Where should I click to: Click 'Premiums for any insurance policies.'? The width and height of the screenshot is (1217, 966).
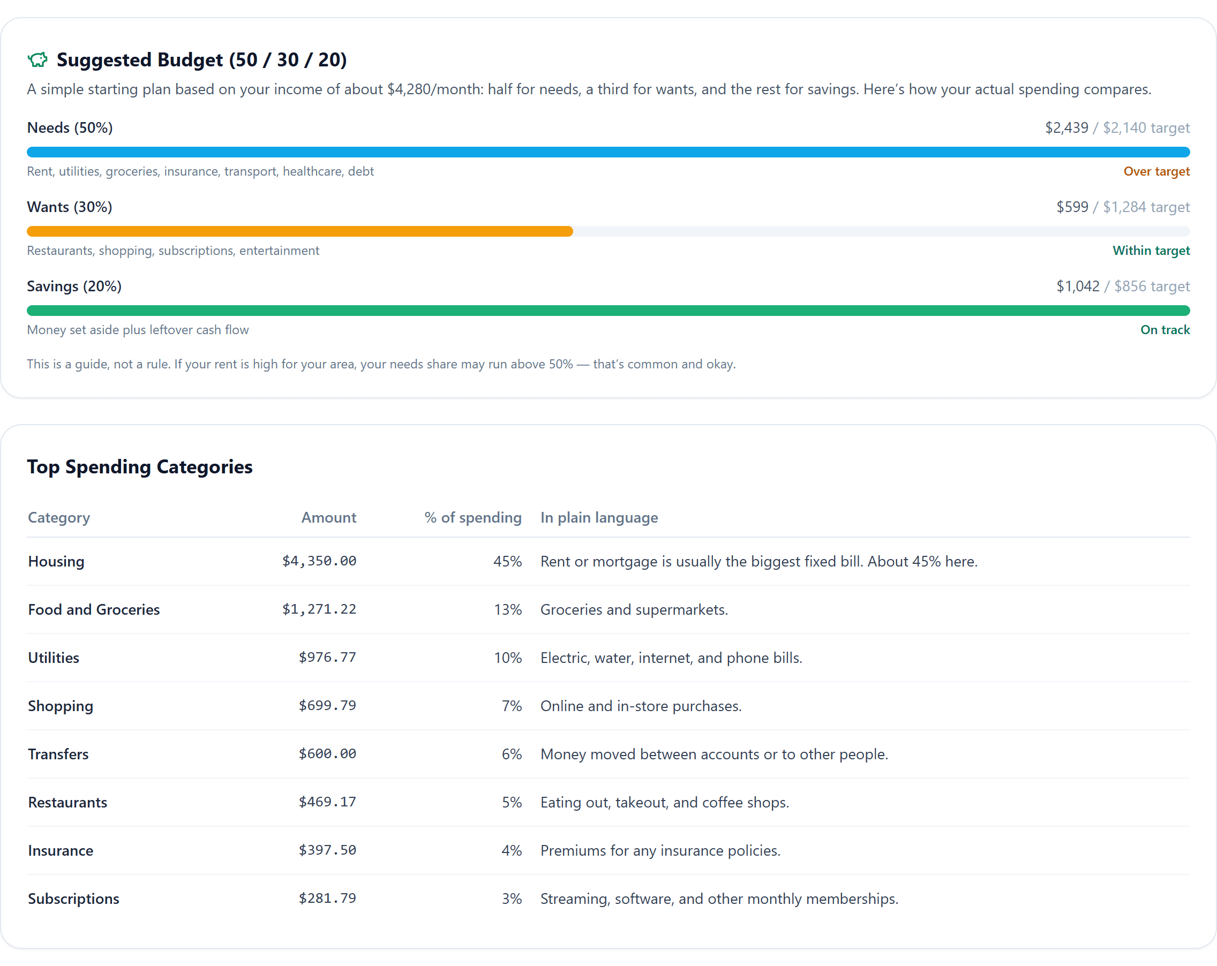tap(661, 851)
